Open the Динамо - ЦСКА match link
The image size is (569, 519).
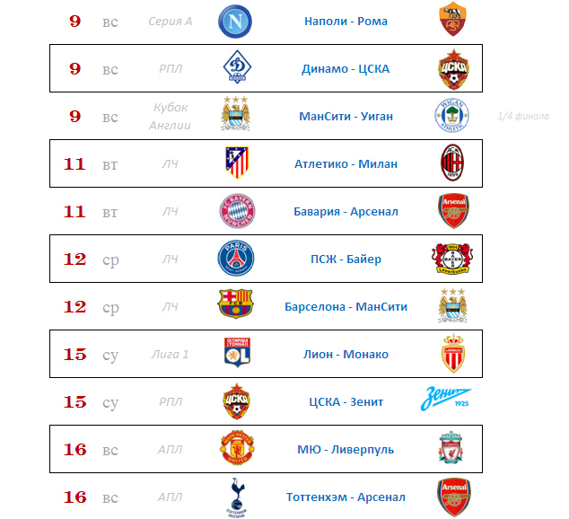[x=346, y=68]
